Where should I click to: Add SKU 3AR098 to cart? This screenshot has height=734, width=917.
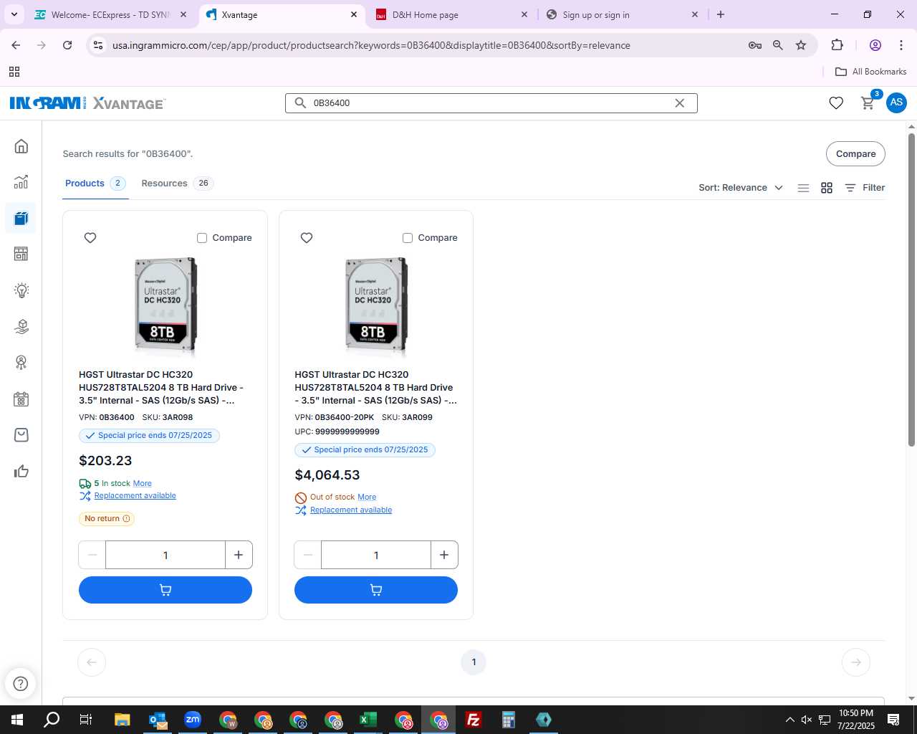165,590
